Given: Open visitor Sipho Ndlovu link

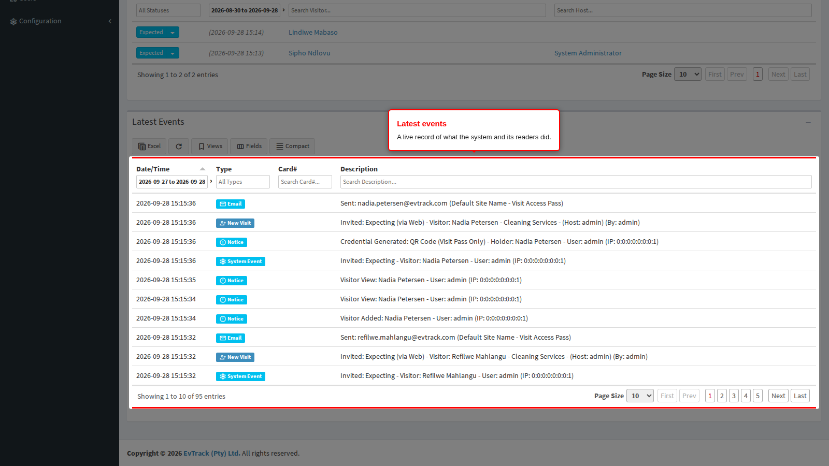Looking at the screenshot, I should [309, 53].
